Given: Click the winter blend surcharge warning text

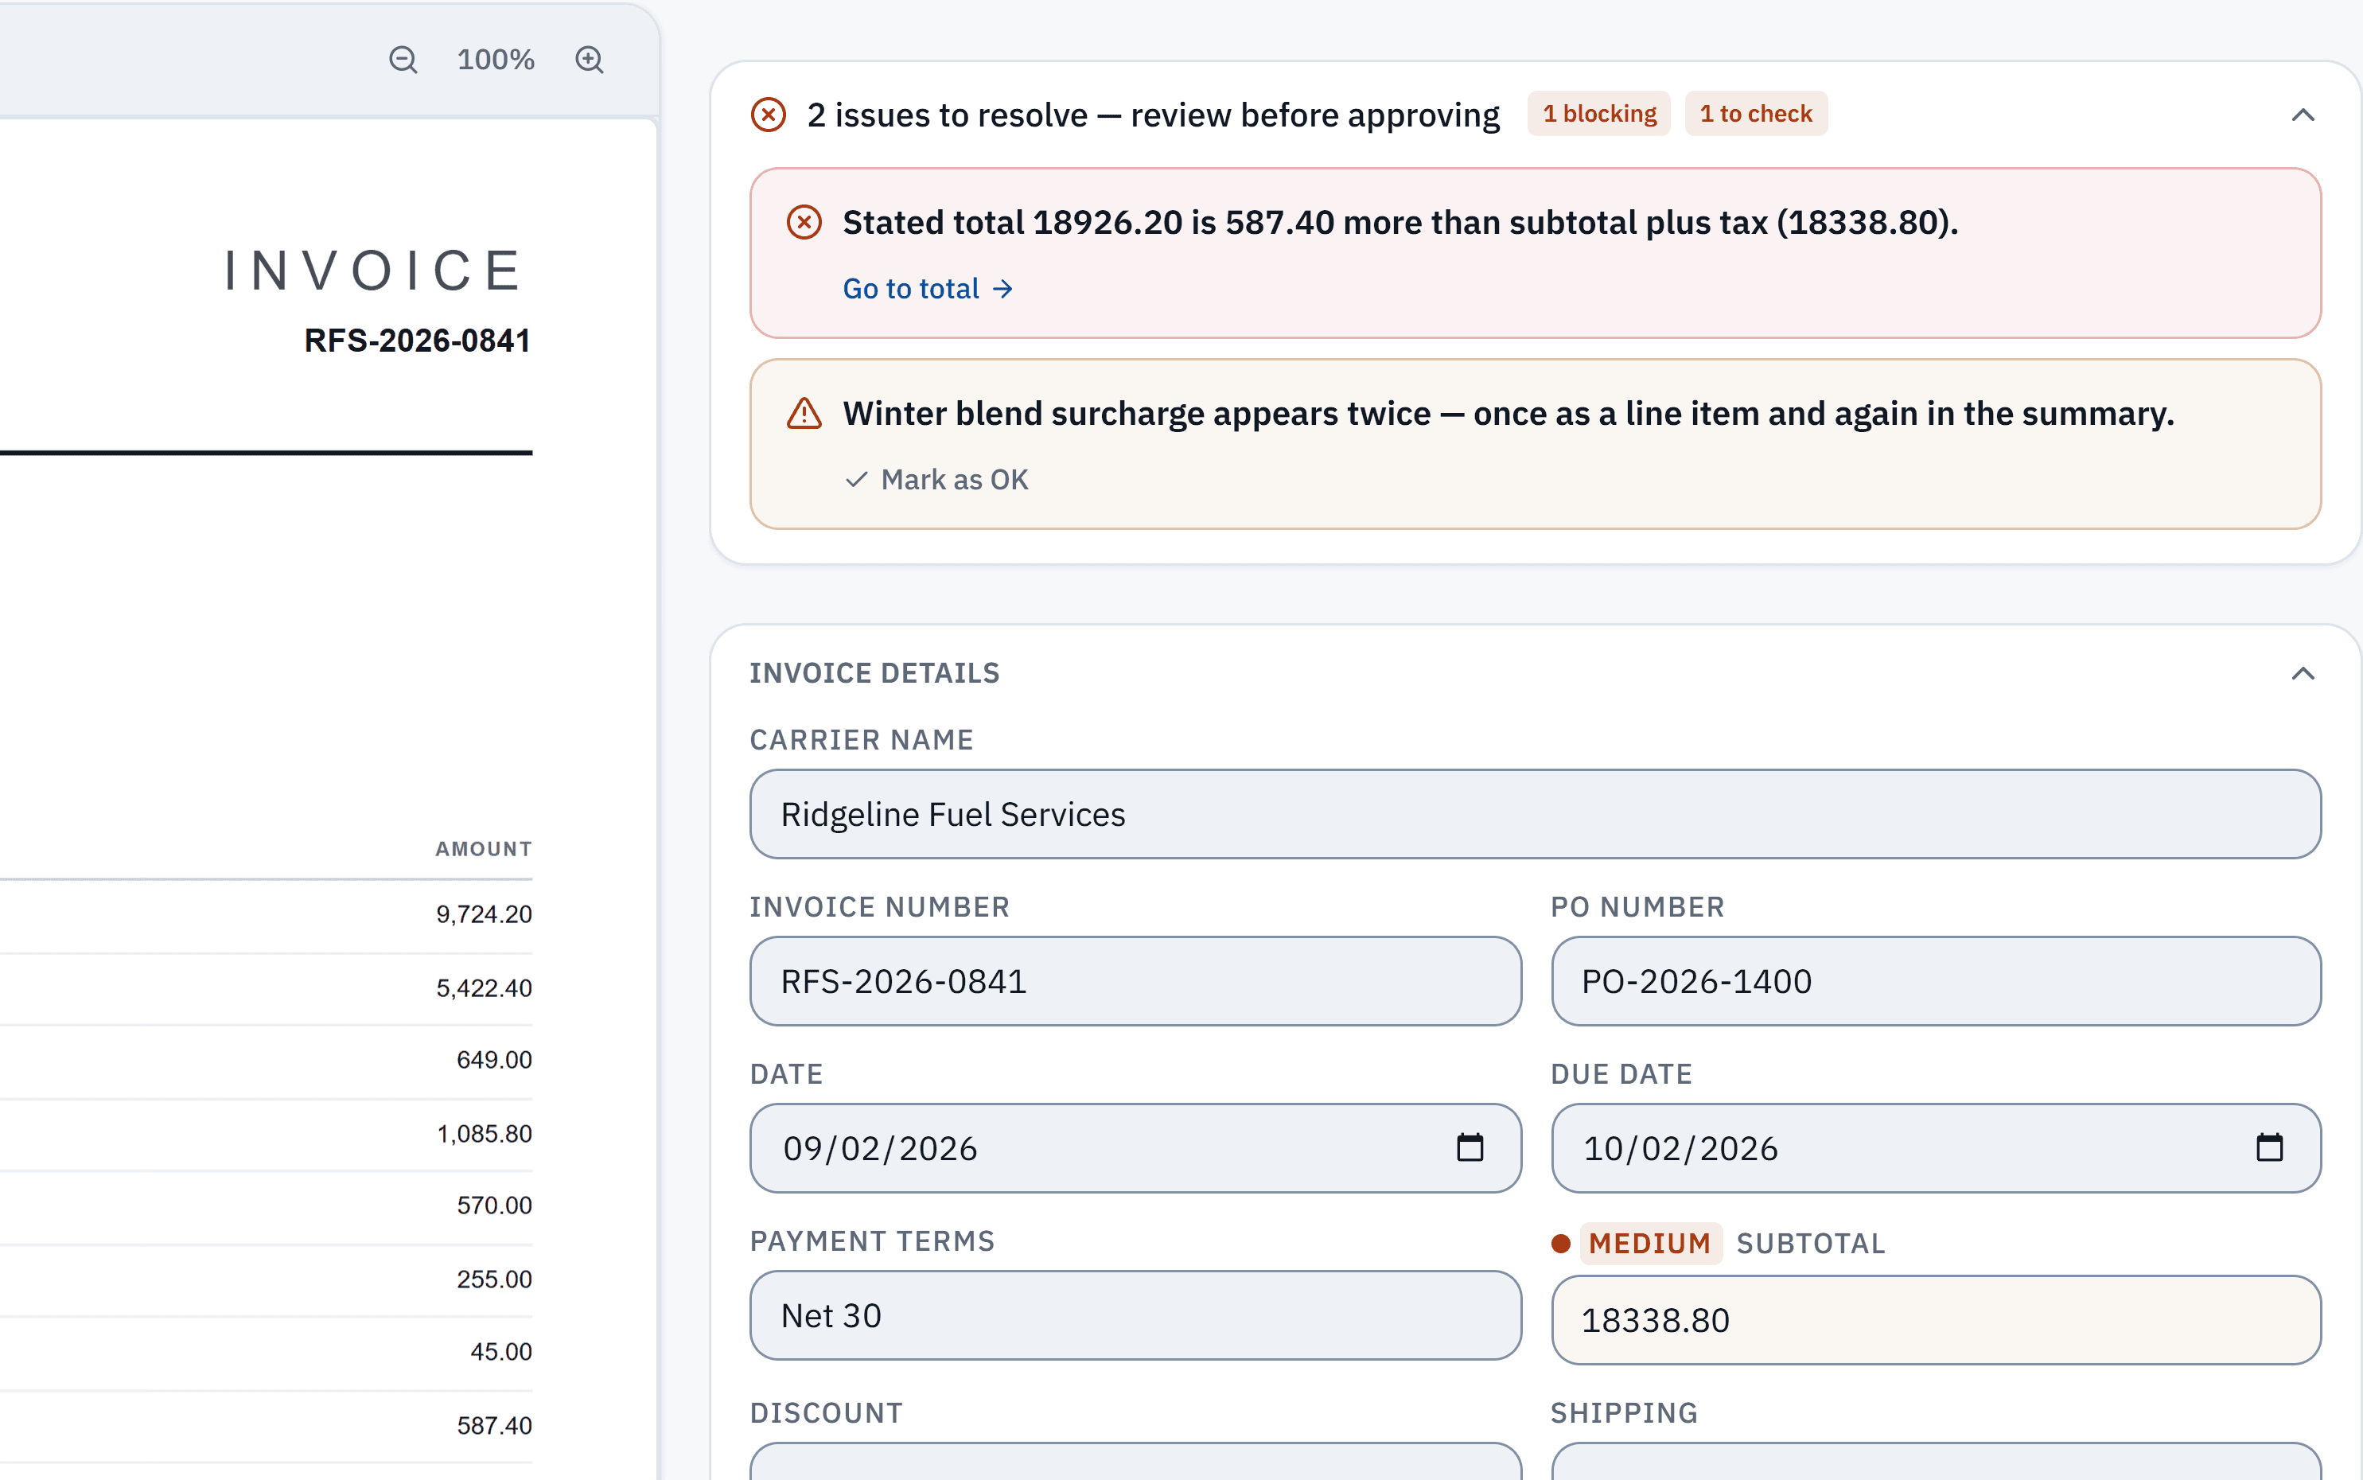Looking at the screenshot, I should [1508, 413].
